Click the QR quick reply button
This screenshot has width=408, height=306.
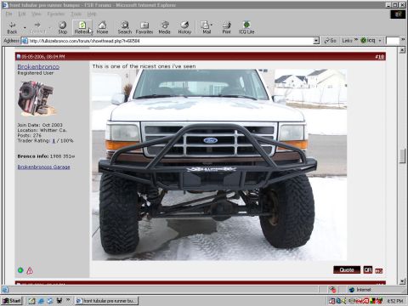click(x=368, y=269)
